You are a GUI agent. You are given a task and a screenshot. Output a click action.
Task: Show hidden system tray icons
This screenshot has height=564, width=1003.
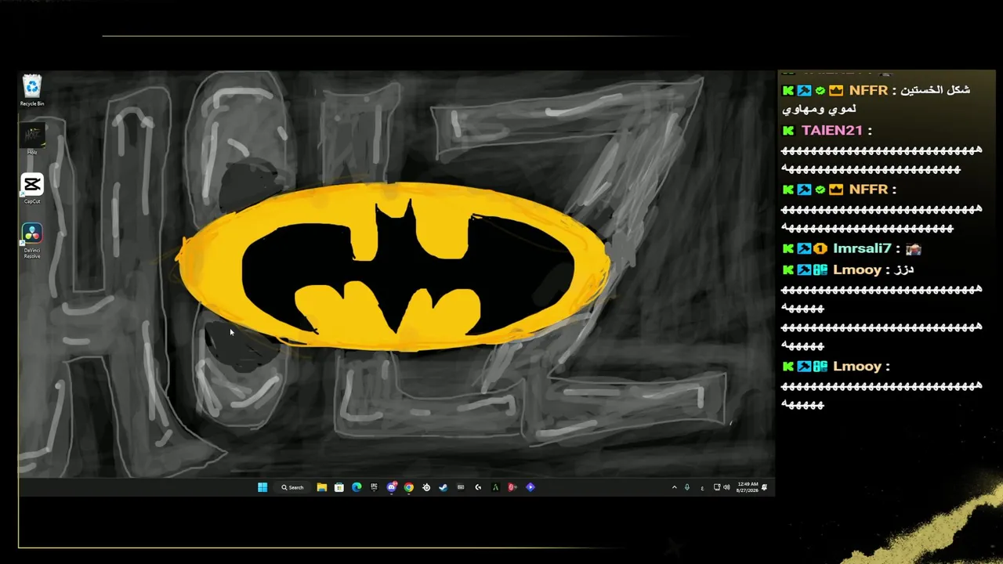[x=674, y=487]
